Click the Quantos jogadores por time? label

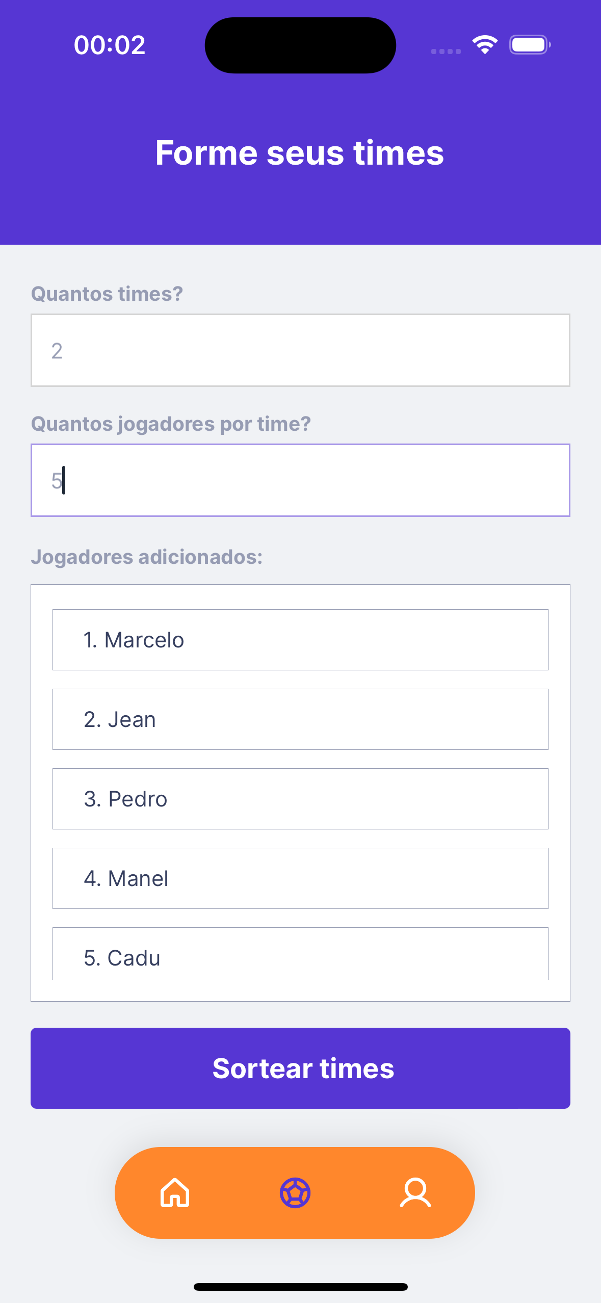coord(171,424)
